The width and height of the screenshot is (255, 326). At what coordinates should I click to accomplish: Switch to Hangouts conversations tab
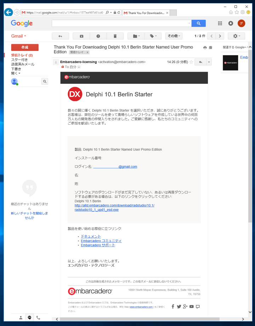click(x=29, y=318)
